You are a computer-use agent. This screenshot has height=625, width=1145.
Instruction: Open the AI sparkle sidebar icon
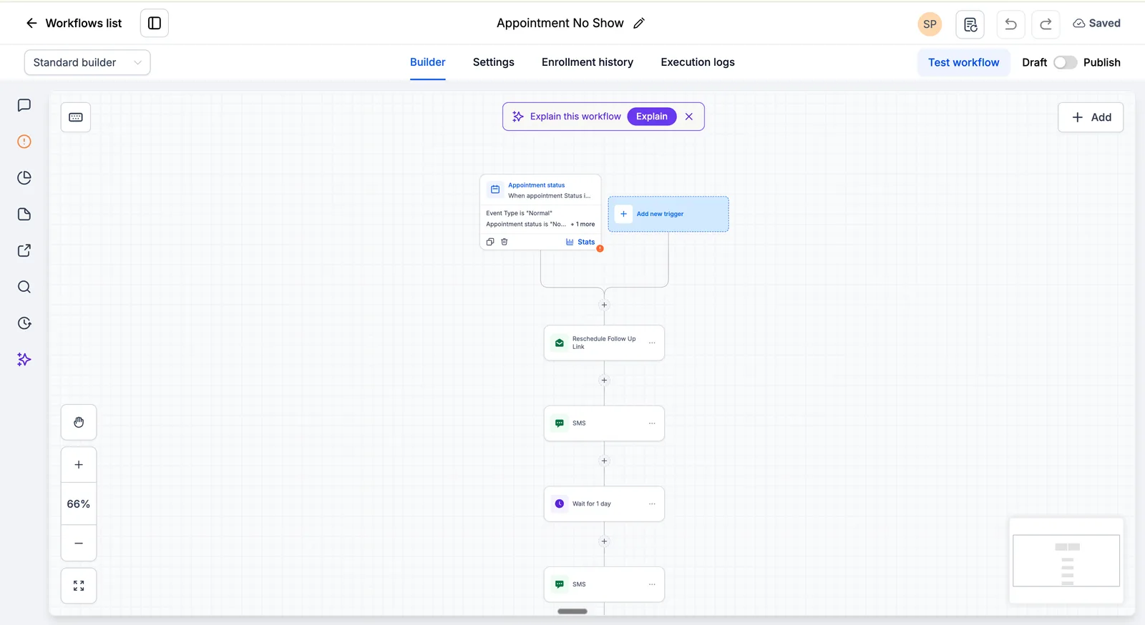[24, 359]
